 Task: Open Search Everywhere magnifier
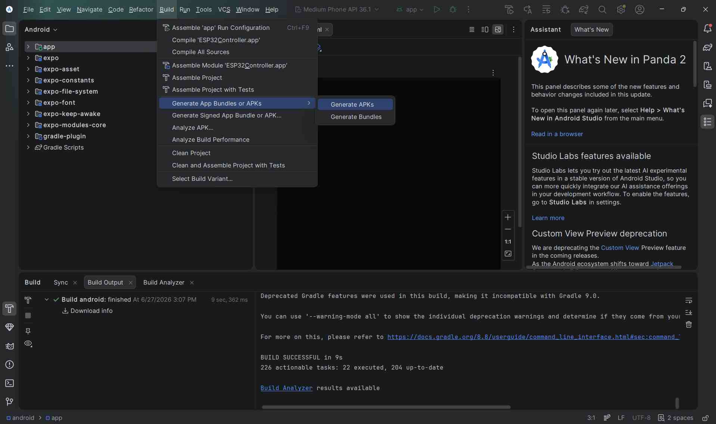[602, 9]
